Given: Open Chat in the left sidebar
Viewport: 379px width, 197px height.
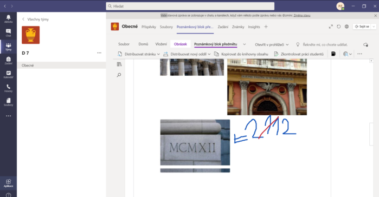Looking at the screenshot, I should [8, 32].
